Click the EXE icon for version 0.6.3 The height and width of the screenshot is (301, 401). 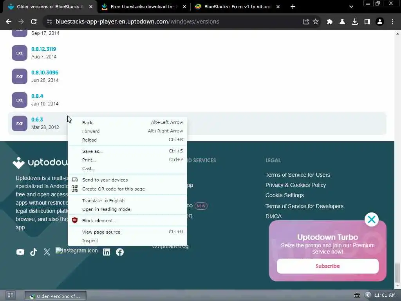click(20, 123)
